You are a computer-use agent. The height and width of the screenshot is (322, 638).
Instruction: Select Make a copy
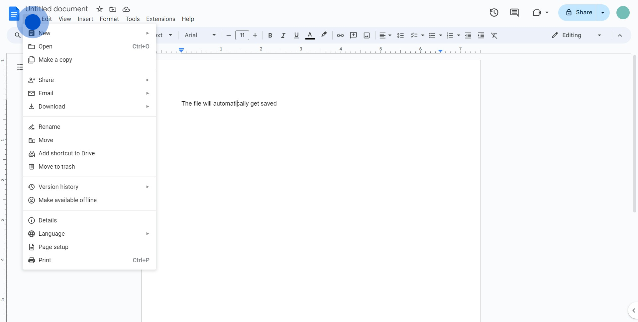(x=89, y=60)
